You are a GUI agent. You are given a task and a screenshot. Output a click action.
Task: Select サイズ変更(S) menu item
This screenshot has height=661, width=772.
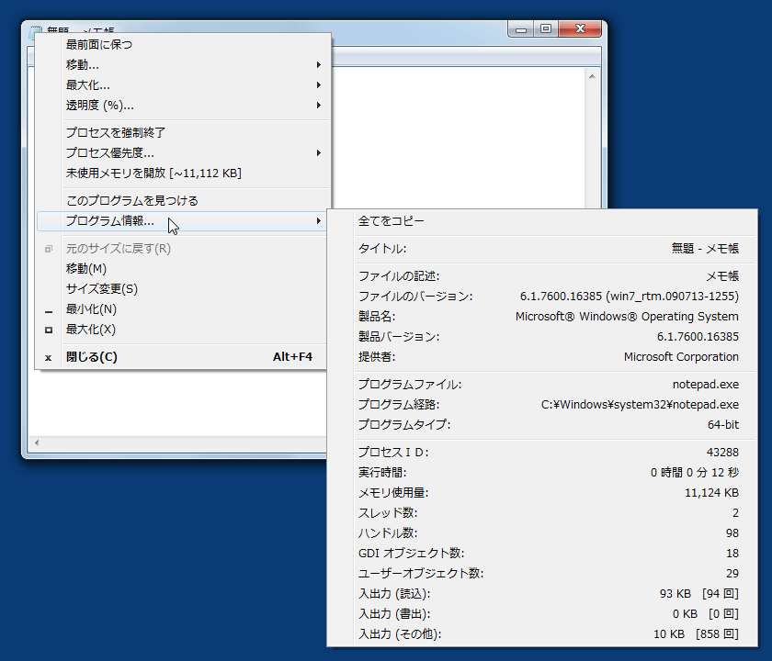pyautogui.click(x=183, y=288)
